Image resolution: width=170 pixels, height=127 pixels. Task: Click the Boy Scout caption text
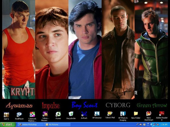(x=84, y=105)
